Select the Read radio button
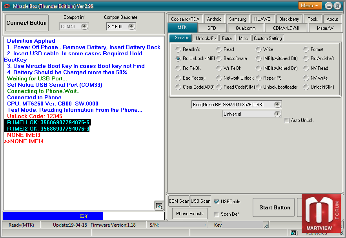Image resolution: width=346 pixels, height=238 pixels. [219, 49]
